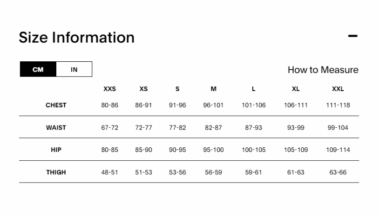Click chest value 96-101 for M
Image resolution: width=379 pixels, height=217 pixels.
point(213,105)
